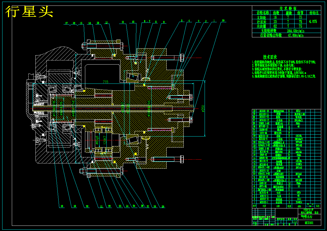Click the 序号 header in parts list

(x=254, y=206)
